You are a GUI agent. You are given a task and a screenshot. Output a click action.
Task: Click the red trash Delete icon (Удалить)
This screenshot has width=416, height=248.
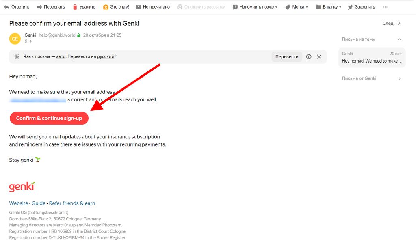click(x=75, y=7)
